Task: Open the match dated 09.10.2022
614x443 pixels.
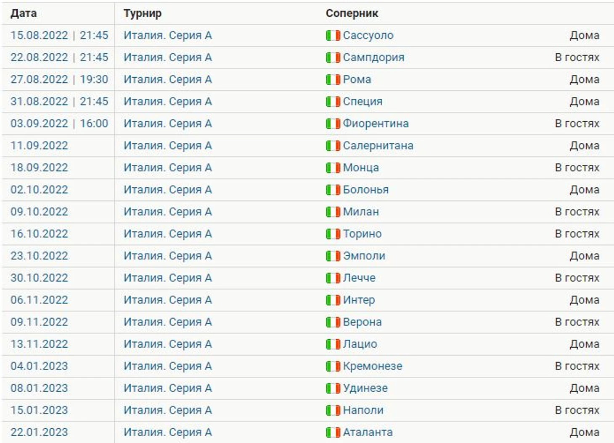Action: (39, 212)
